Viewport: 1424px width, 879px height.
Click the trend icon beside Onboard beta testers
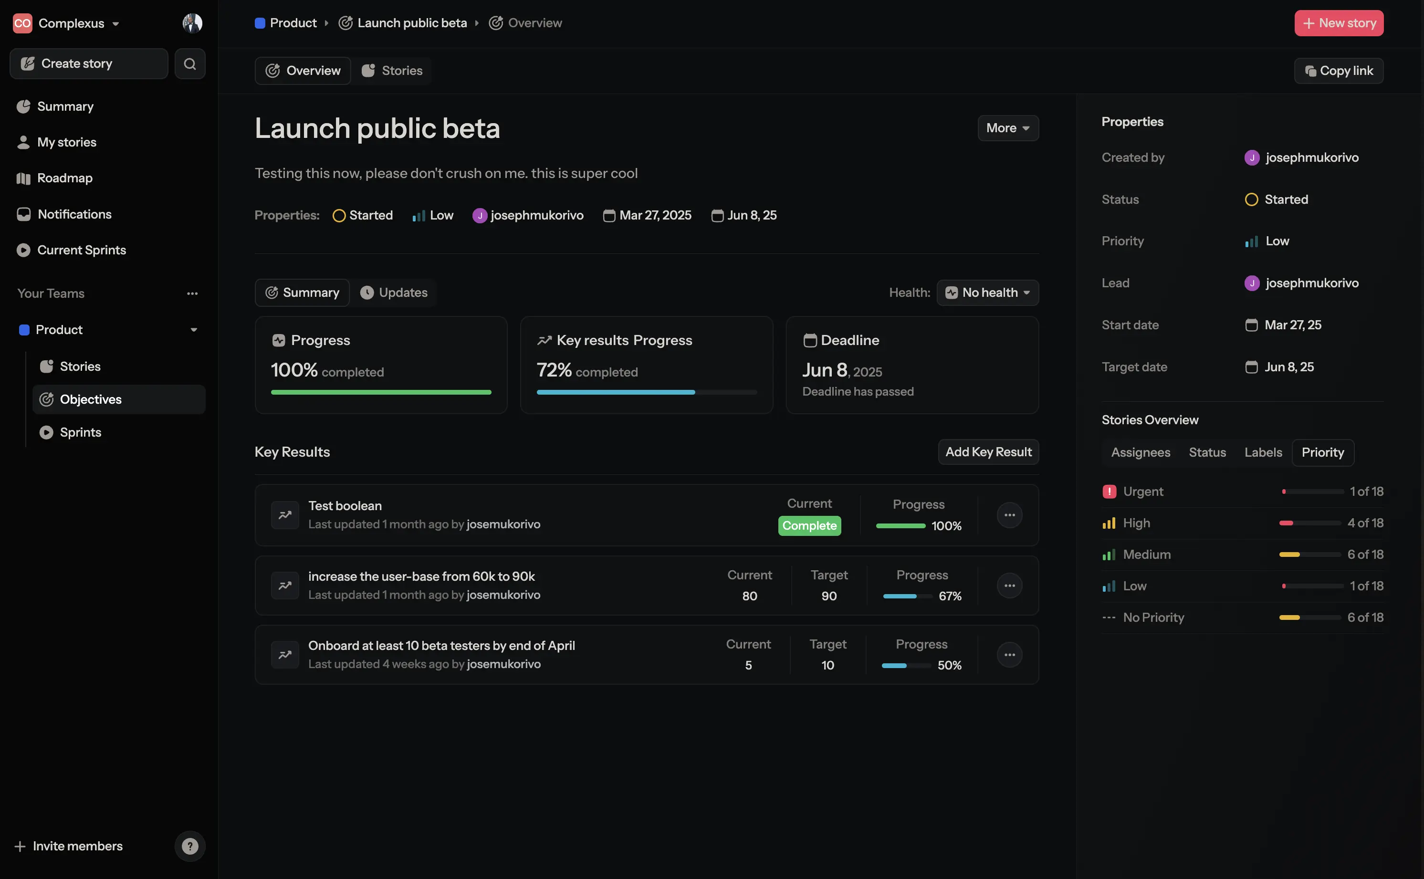[x=285, y=655]
